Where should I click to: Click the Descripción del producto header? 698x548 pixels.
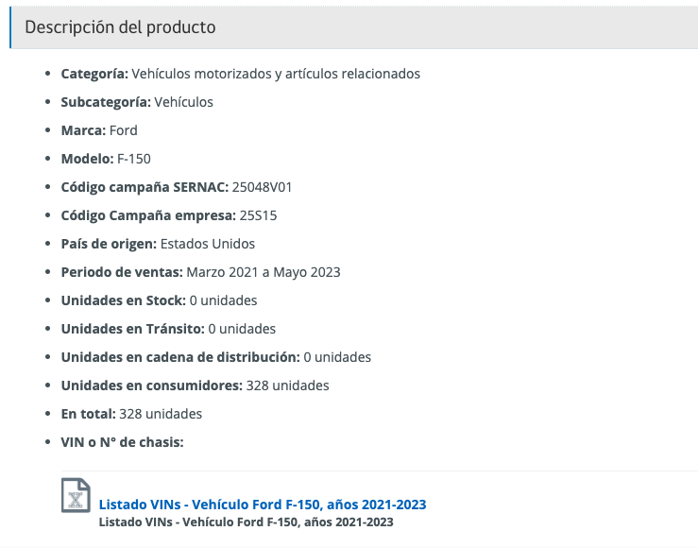120,27
